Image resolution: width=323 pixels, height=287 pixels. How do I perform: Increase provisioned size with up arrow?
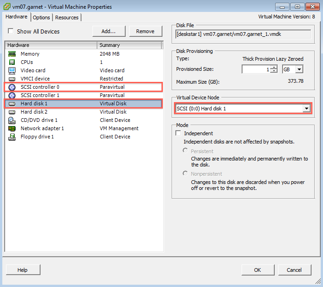tap(274, 67)
